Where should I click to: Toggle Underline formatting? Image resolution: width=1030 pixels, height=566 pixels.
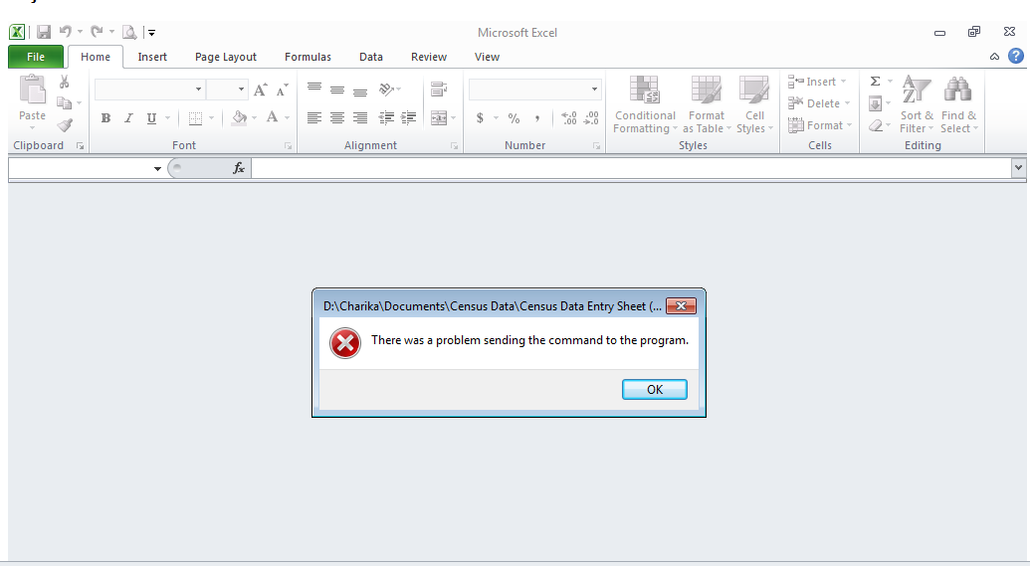(x=151, y=118)
